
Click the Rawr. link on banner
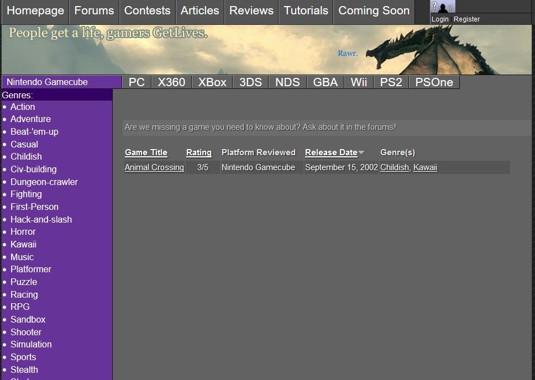[348, 54]
